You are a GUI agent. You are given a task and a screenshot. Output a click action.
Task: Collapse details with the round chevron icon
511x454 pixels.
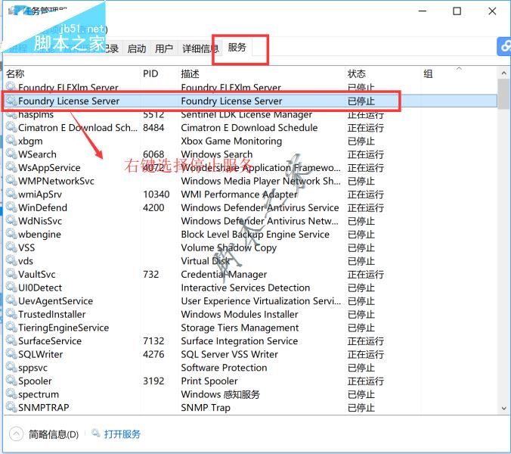click(x=16, y=434)
